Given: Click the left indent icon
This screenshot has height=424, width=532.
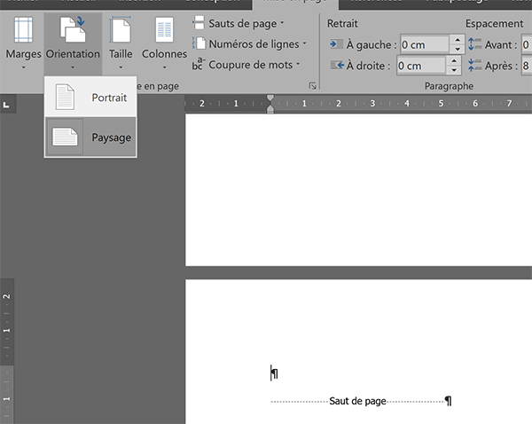Looking at the screenshot, I should (x=336, y=44).
